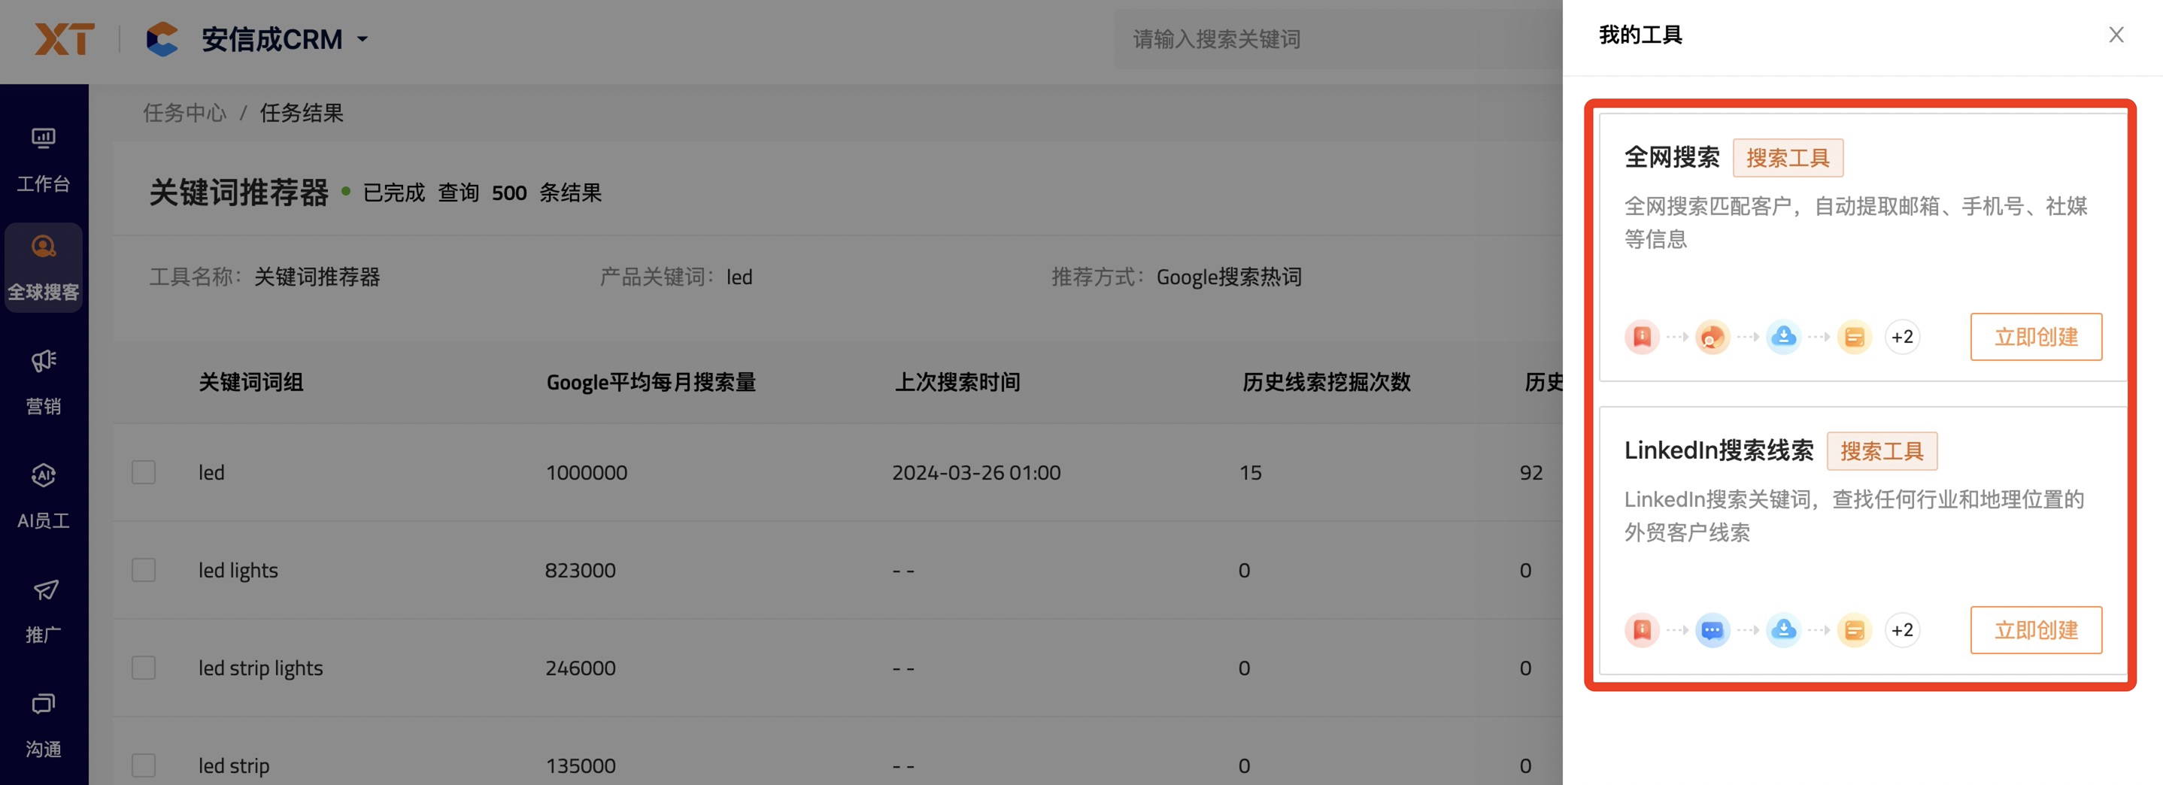Open AI员工 in the sidebar
Screen dimensions: 2163x785
(x=44, y=496)
